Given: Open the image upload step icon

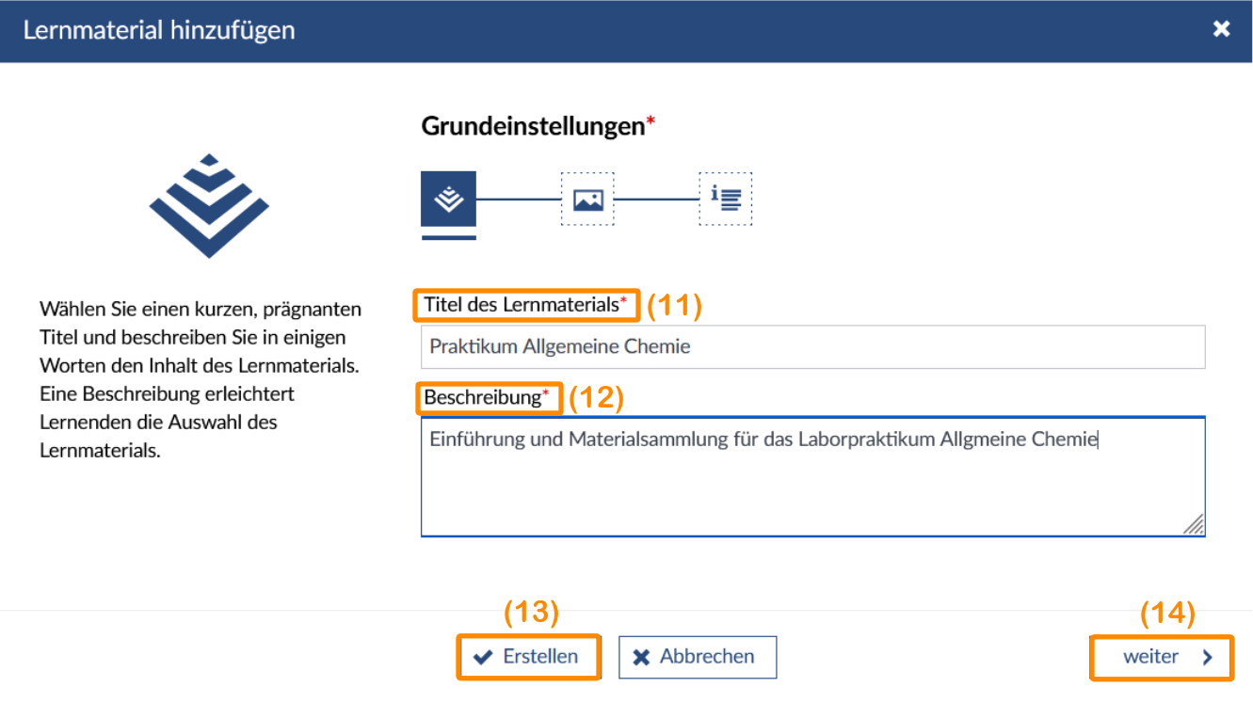Looking at the screenshot, I should tap(587, 199).
